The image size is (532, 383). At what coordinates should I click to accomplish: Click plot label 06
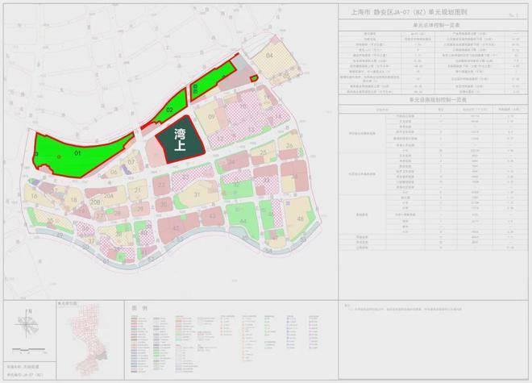[114, 172]
